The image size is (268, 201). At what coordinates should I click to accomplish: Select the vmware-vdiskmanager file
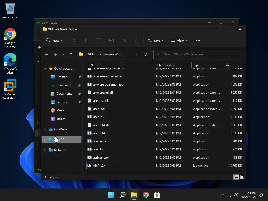pyautogui.click(x=164, y=85)
